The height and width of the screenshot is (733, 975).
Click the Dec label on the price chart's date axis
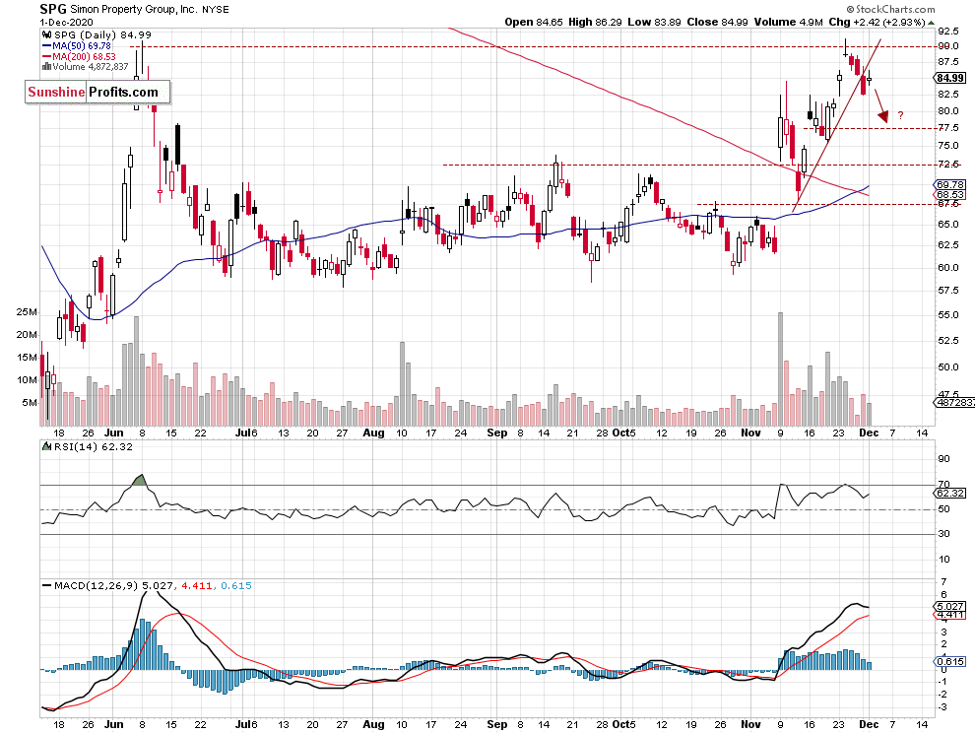[x=869, y=433]
